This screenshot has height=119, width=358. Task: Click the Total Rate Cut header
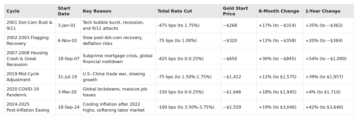175,11
